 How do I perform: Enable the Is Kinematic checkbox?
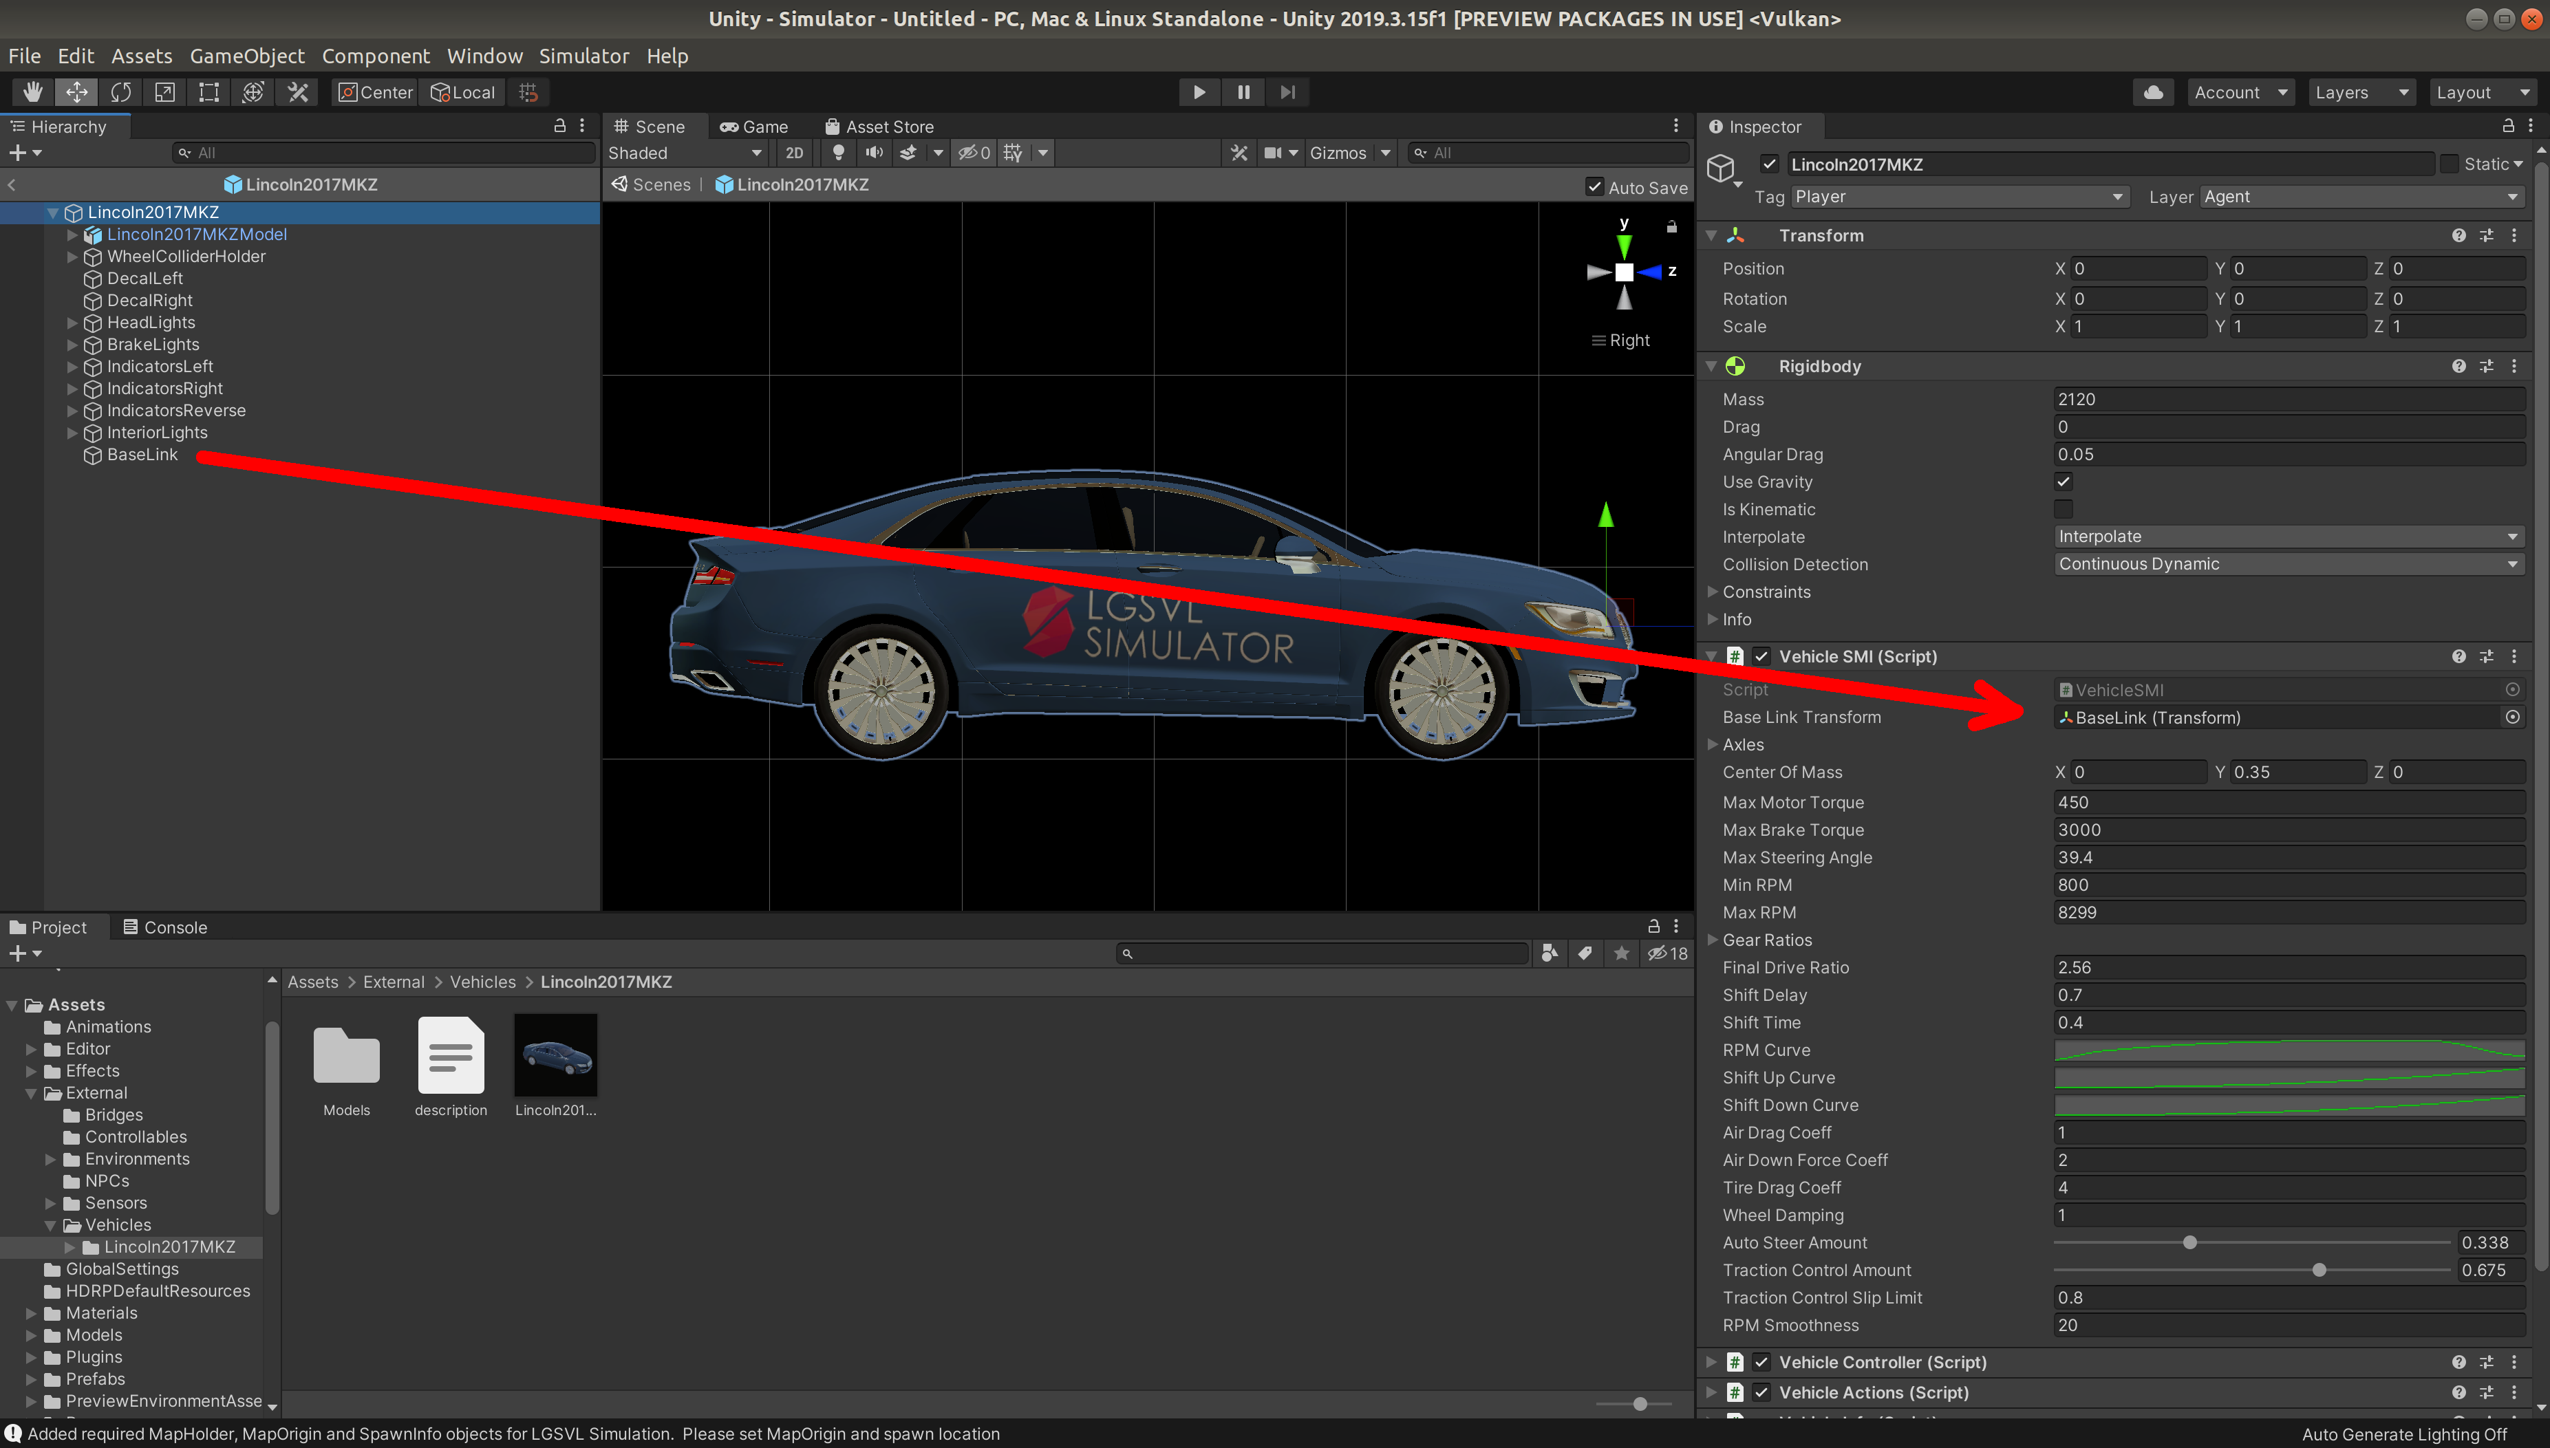coord(2064,509)
